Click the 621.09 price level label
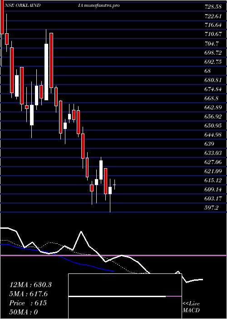The width and height of the screenshot is (227, 319). [213, 171]
